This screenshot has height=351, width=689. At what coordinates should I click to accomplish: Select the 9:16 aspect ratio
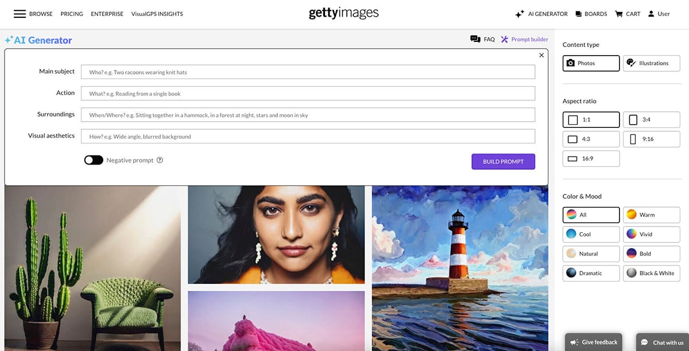tap(651, 139)
